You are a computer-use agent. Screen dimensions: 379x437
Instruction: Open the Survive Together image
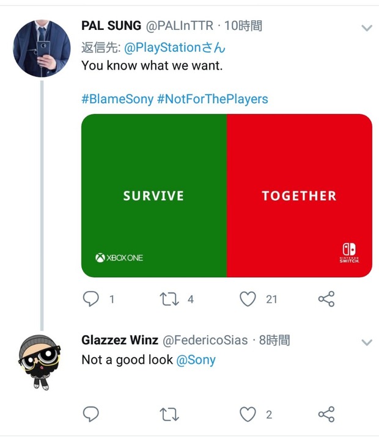[227, 195]
